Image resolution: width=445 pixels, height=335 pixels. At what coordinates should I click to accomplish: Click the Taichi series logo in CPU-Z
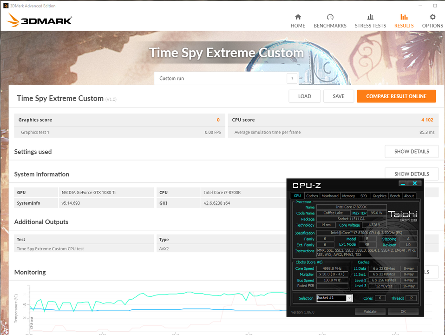402,216
